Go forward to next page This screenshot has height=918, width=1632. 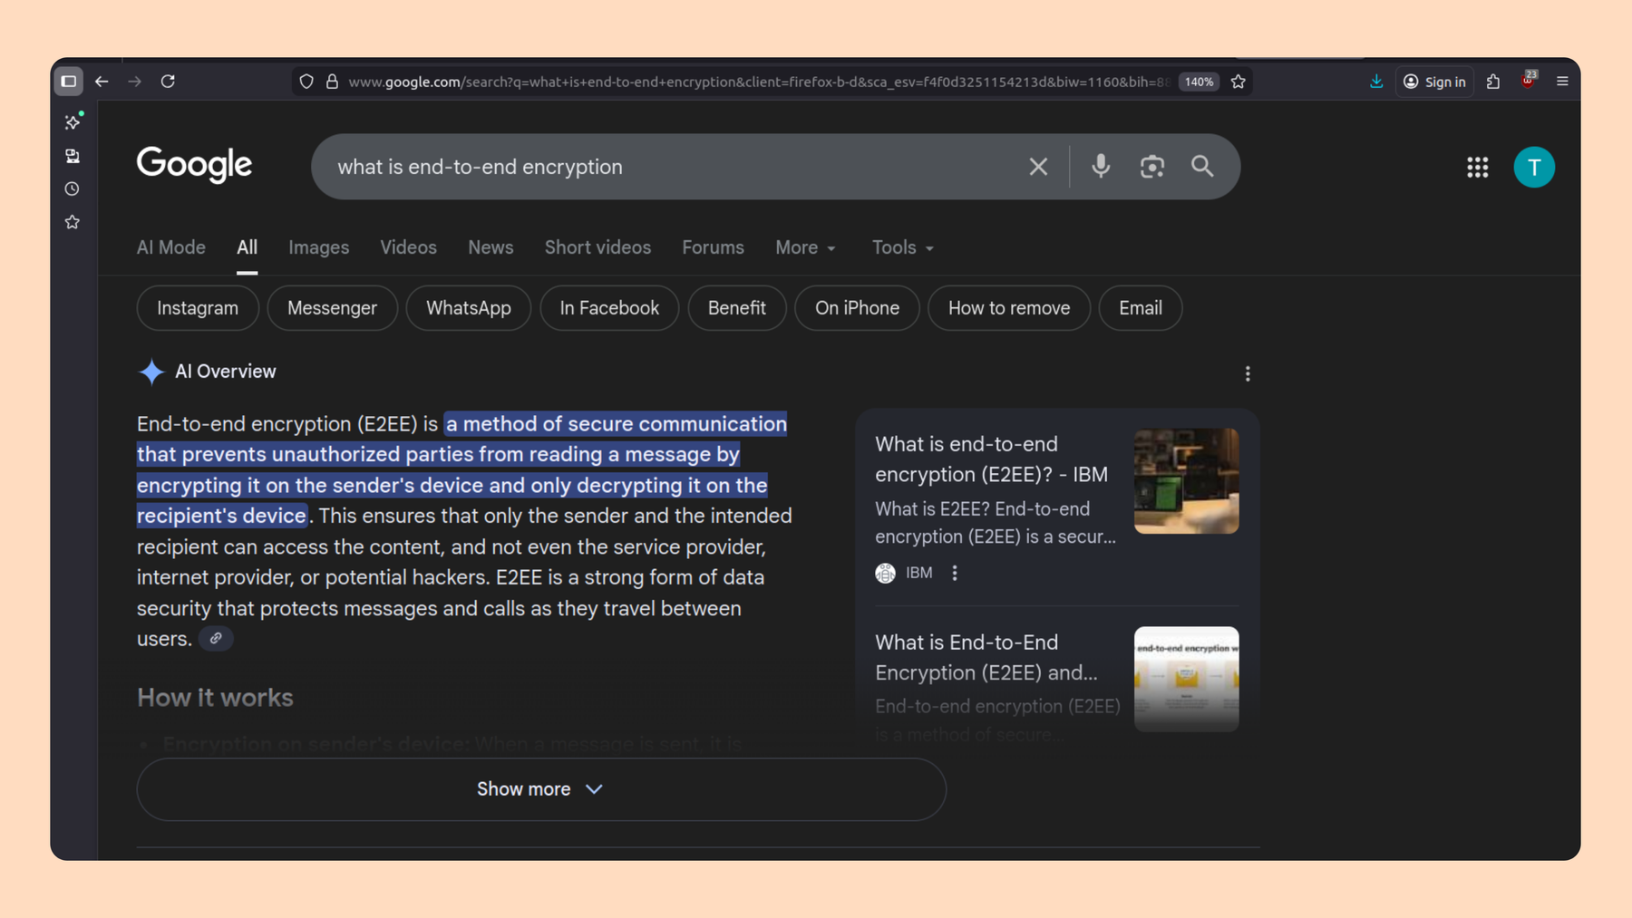[x=134, y=82]
